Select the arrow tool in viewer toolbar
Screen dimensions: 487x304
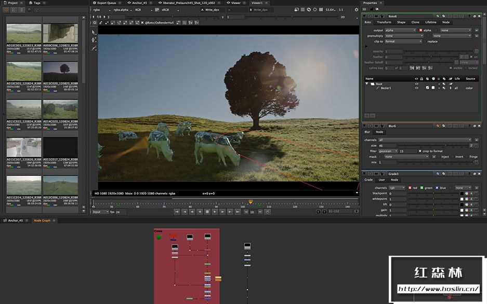tap(94, 32)
